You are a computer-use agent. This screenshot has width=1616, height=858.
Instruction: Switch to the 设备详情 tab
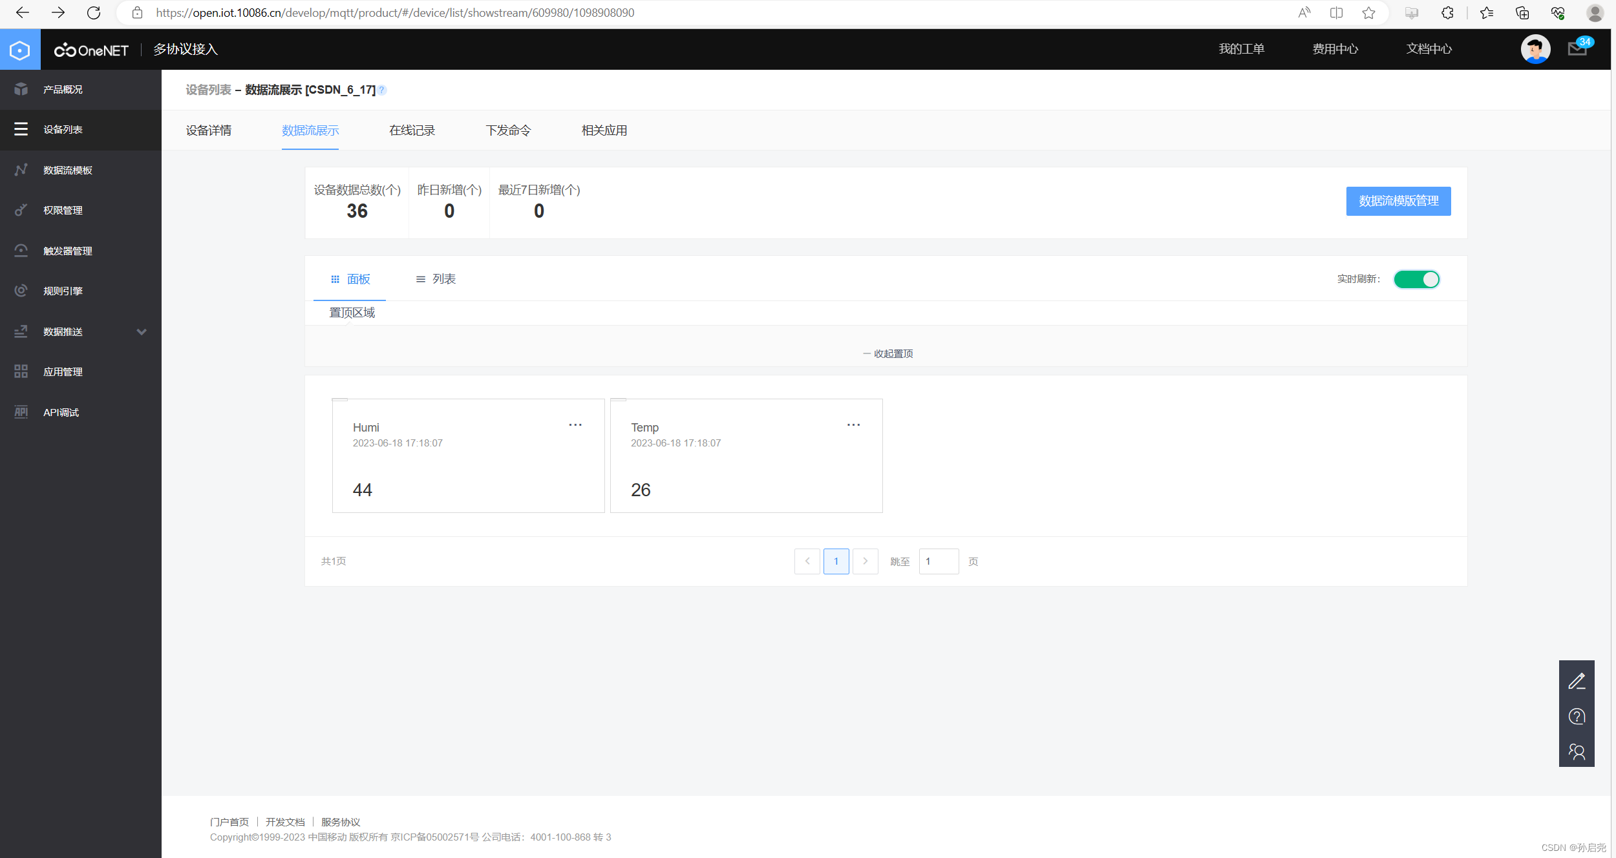point(209,131)
